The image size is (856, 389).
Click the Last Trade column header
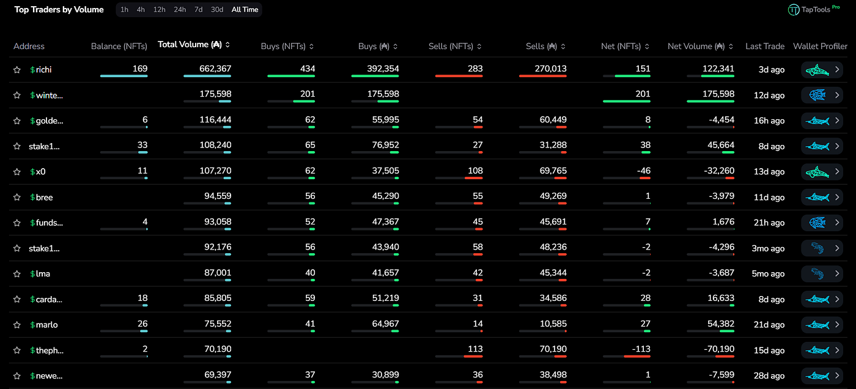click(765, 46)
